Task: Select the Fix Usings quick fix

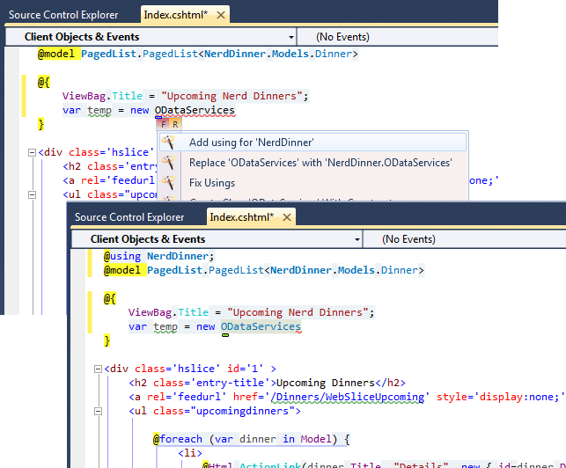Action: tap(313, 183)
